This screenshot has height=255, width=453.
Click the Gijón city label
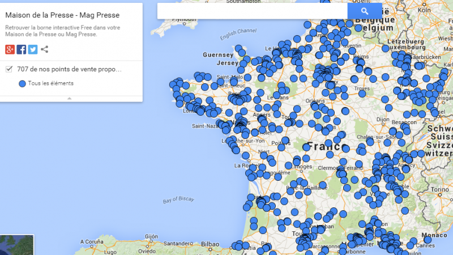tap(151, 236)
